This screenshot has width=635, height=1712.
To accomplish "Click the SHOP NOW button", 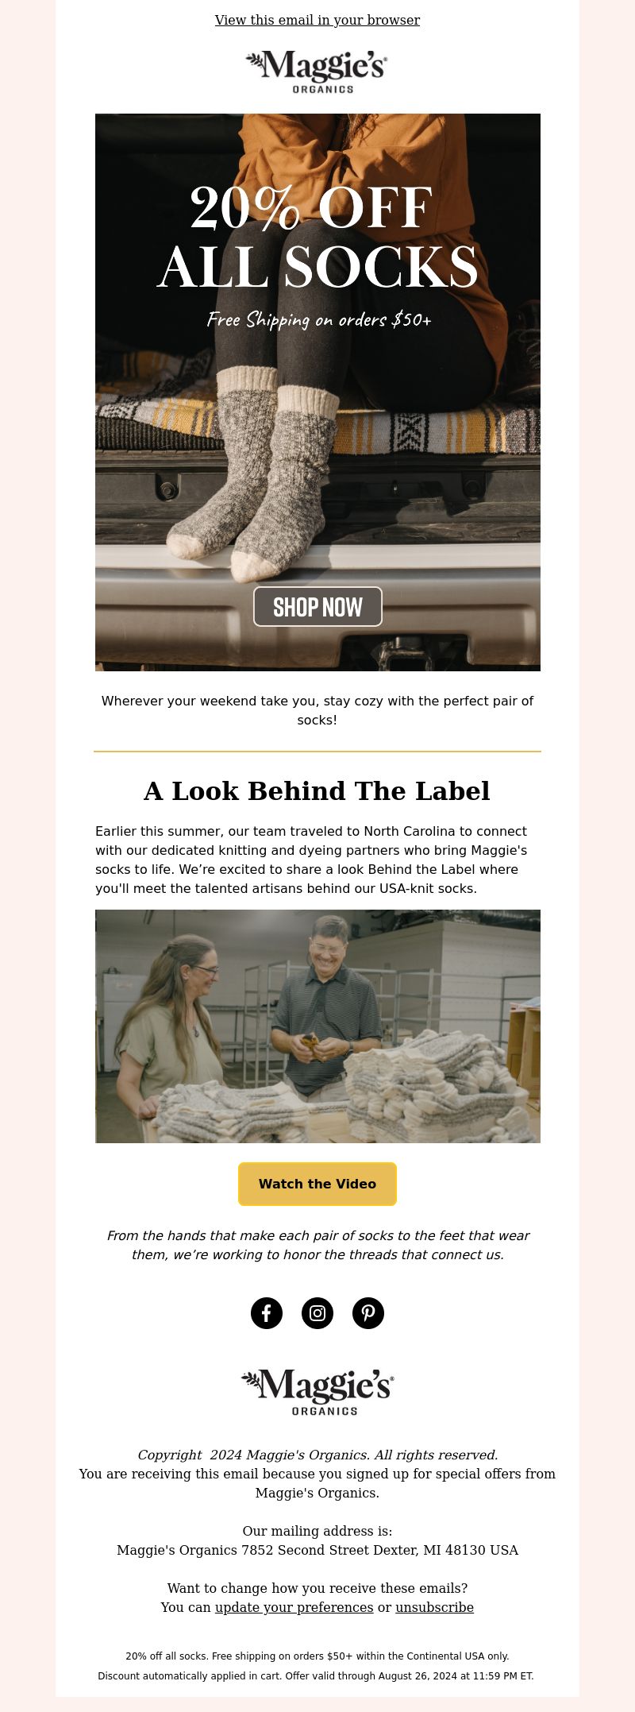I will 317,607.
